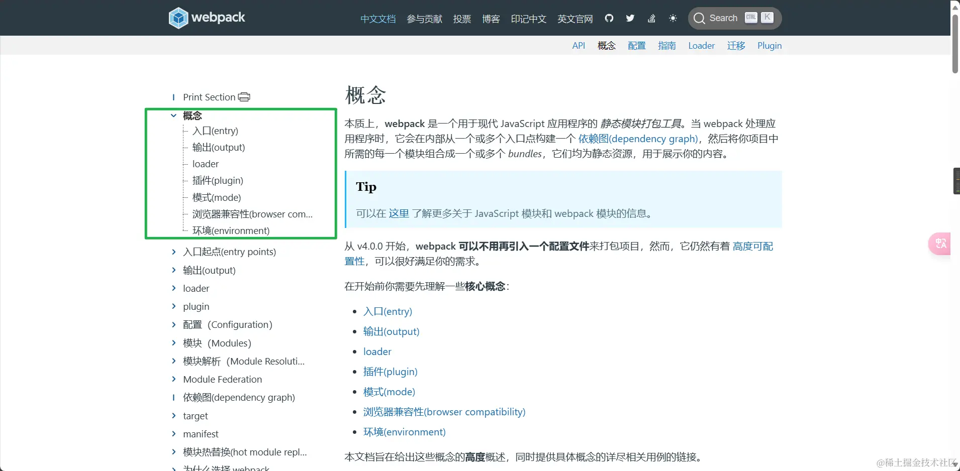Select 输出(output) under 概念 in sidebar
This screenshot has height=471, width=960.
pos(219,148)
